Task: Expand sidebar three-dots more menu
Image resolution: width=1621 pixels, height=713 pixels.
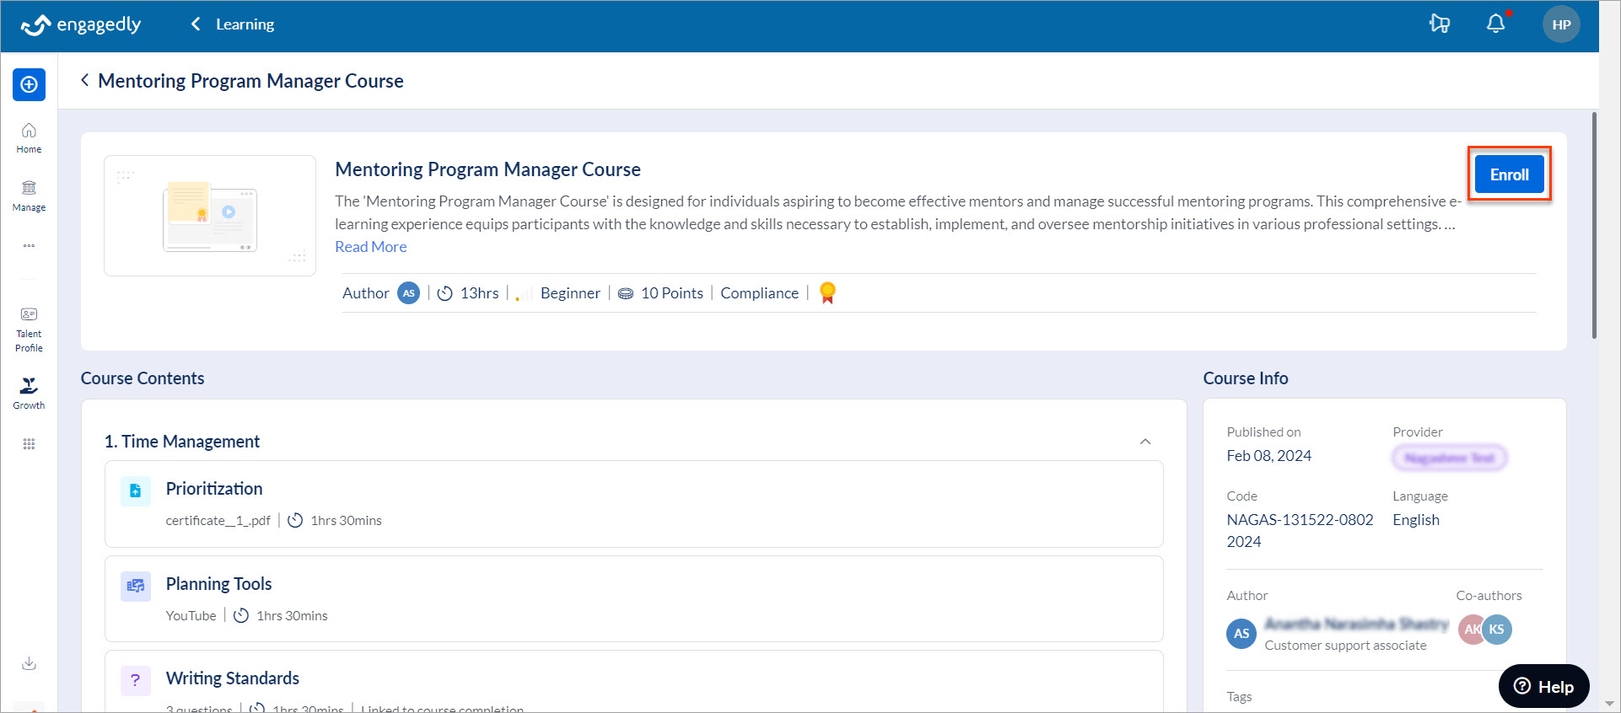Action: pyautogui.click(x=29, y=246)
